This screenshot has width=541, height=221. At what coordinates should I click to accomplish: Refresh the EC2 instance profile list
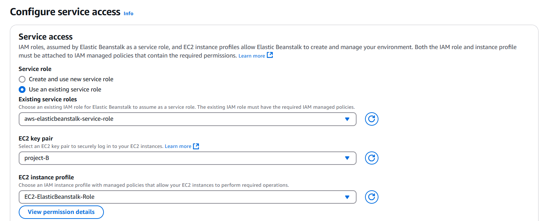tap(371, 197)
